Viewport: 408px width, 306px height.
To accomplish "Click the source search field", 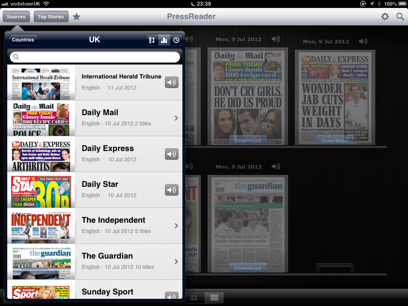I will click(x=95, y=57).
